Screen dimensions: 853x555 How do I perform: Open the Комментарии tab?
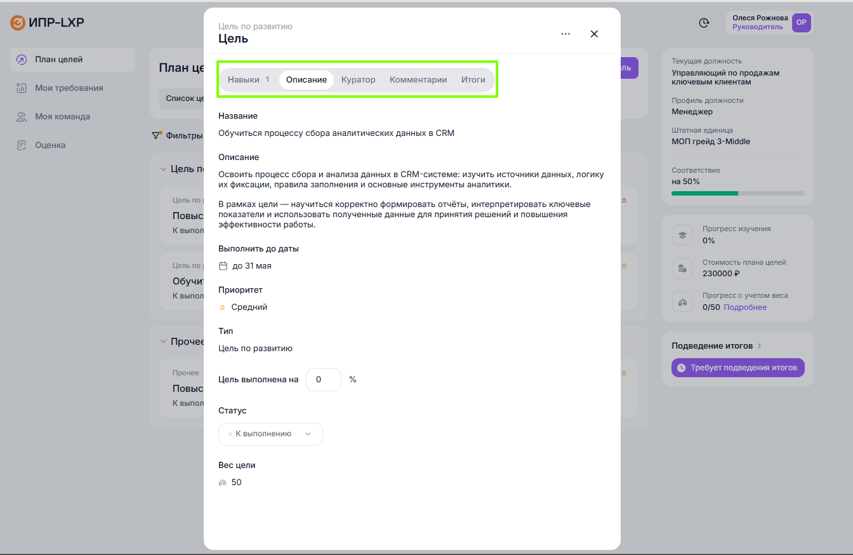pyautogui.click(x=418, y=80)
